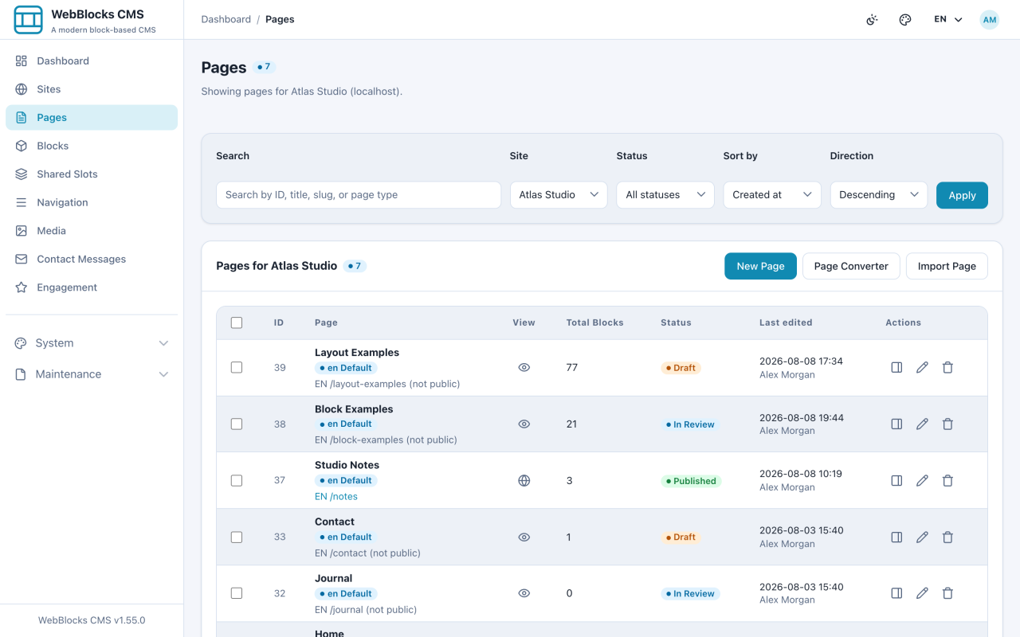Open side panel for Contact row
Screen dimensions: 1020x637
point(896,537)
